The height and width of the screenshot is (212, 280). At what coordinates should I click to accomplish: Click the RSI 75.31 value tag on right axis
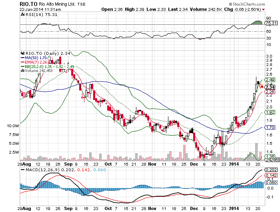pyautogui.click(x=271, y=23)
